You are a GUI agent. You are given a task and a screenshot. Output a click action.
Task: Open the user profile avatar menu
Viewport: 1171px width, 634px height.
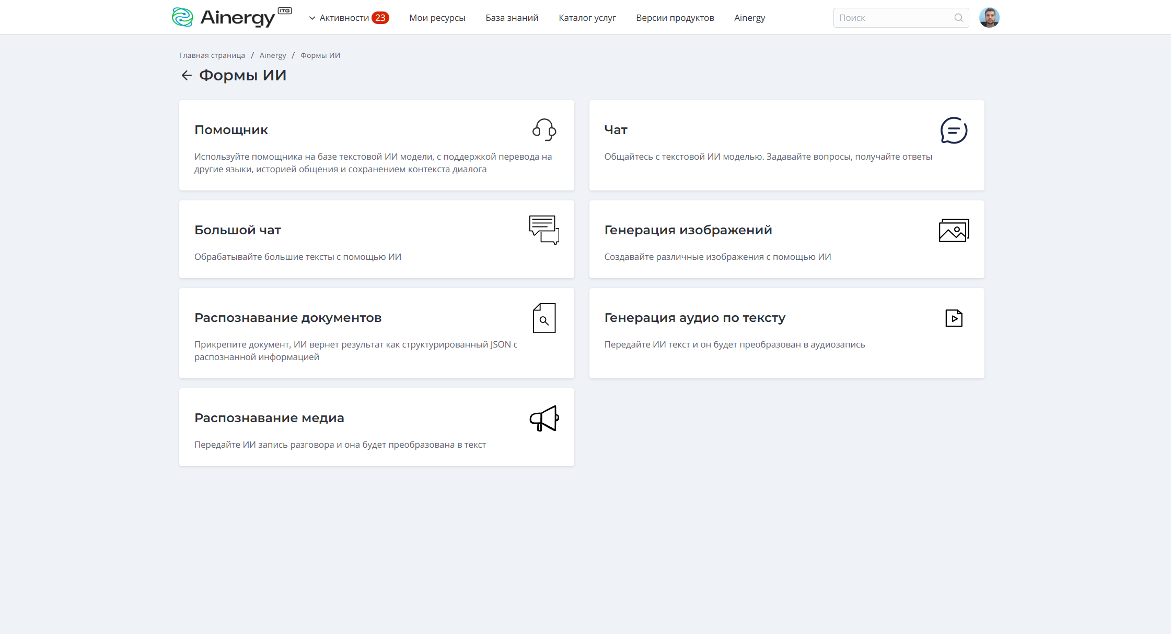click(990, 17)
